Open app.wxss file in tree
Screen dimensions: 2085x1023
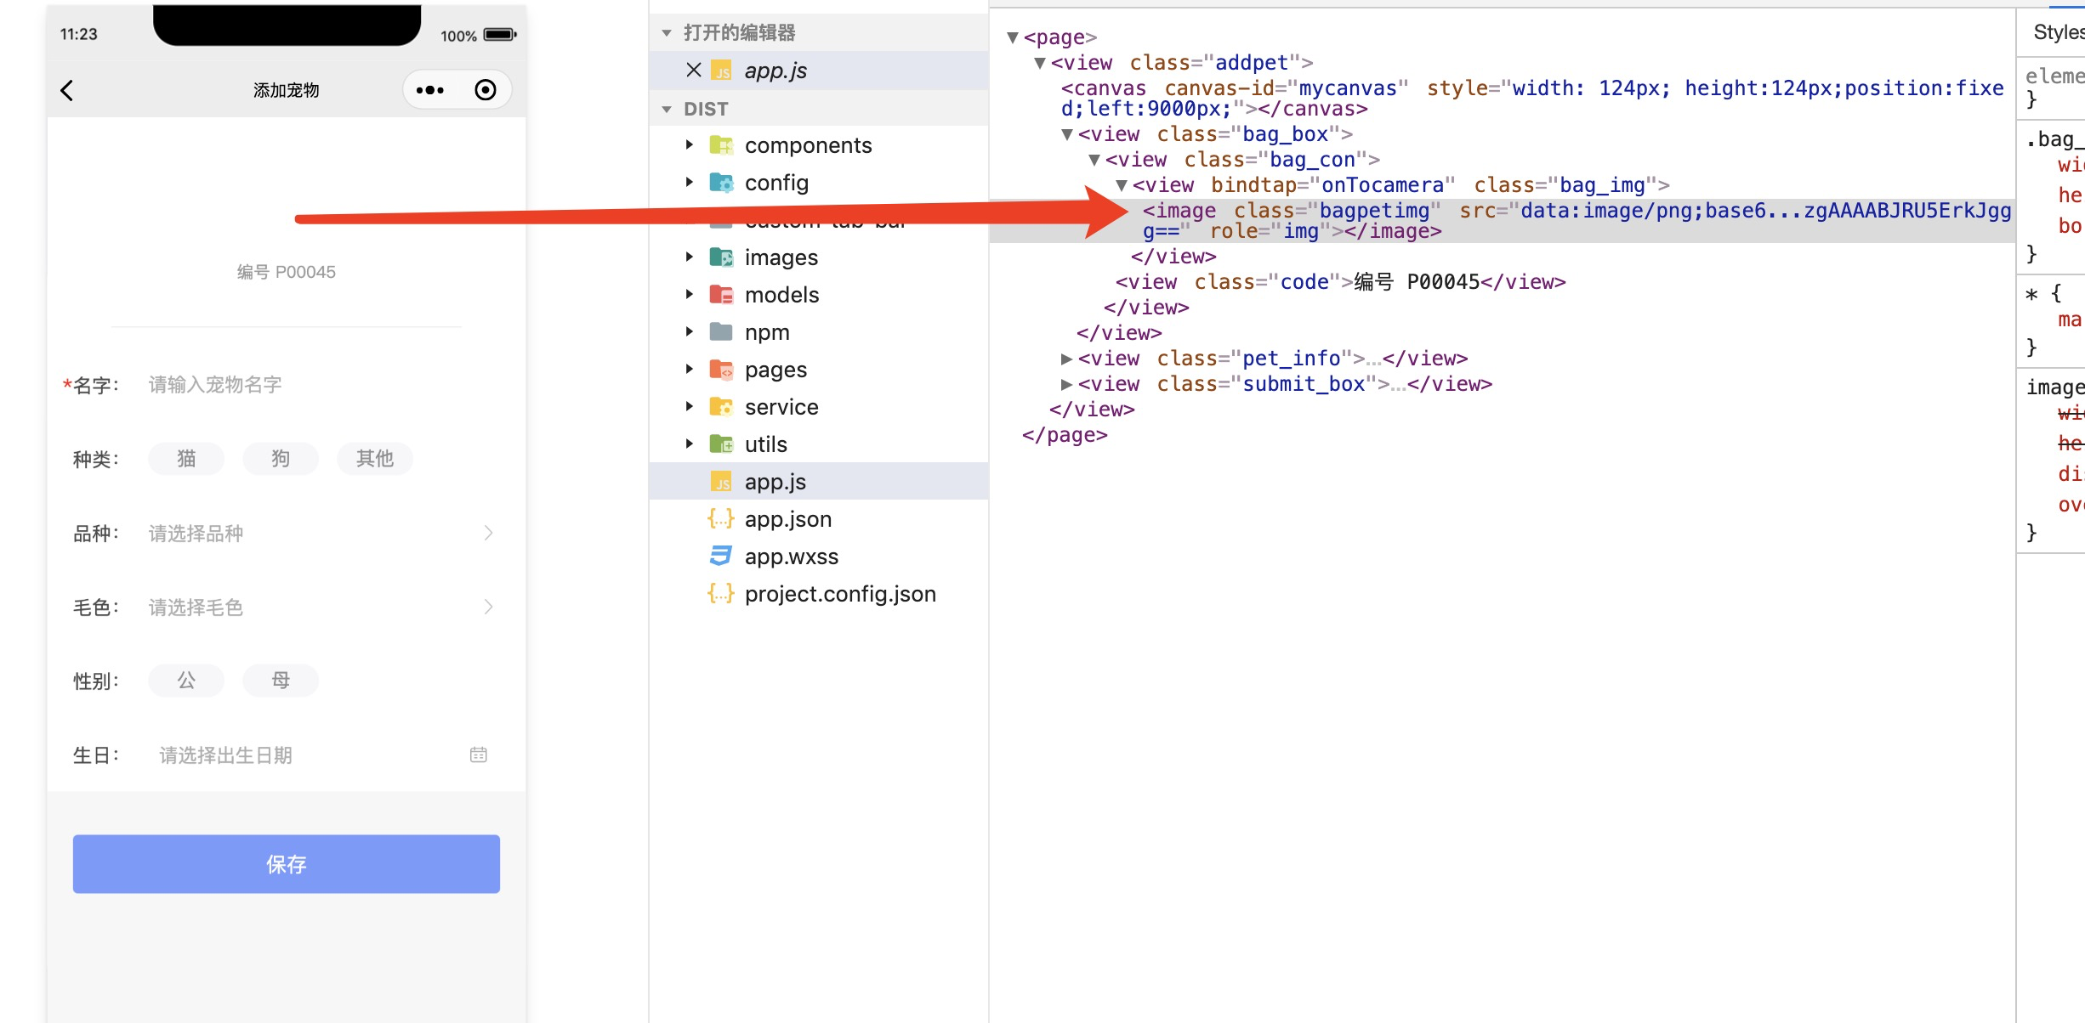pyautogui.click(x=791, y=557)
